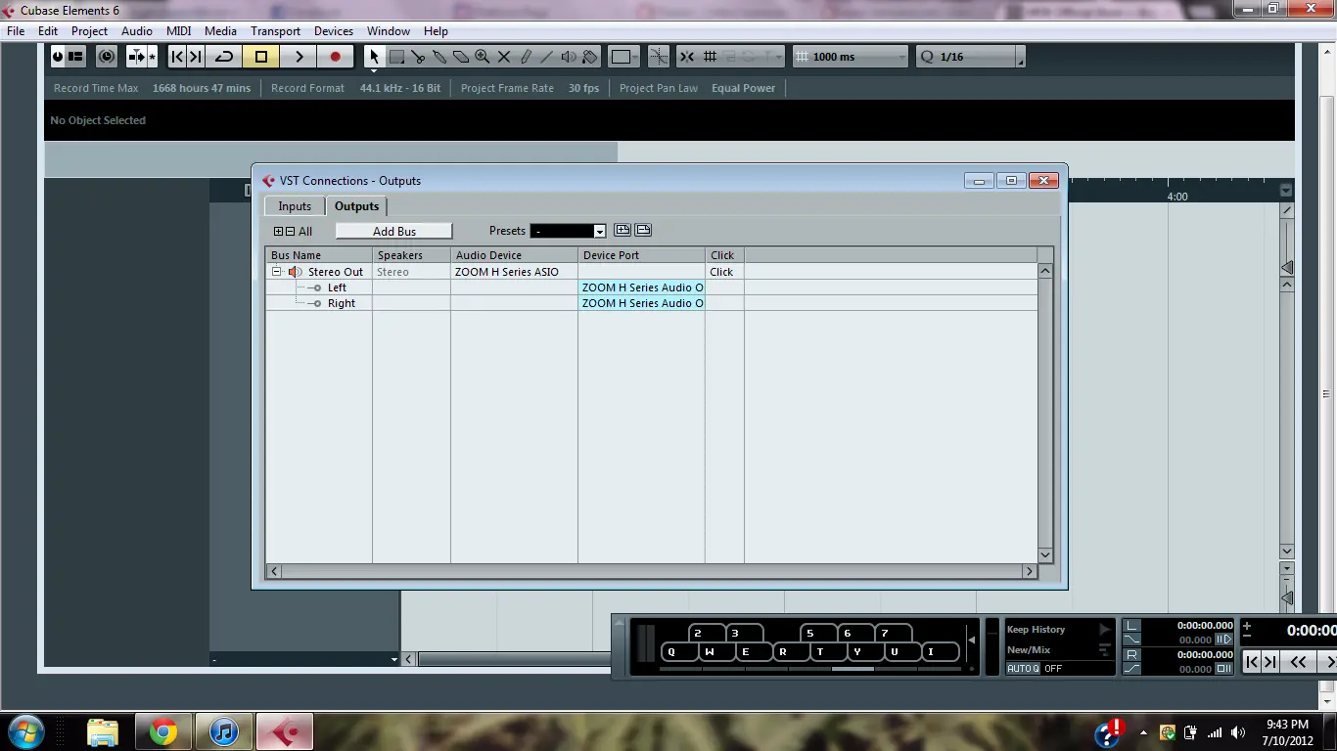Open the color selector dropdown
Viewport: 1337px width, 751px height.
click(623, 57)
